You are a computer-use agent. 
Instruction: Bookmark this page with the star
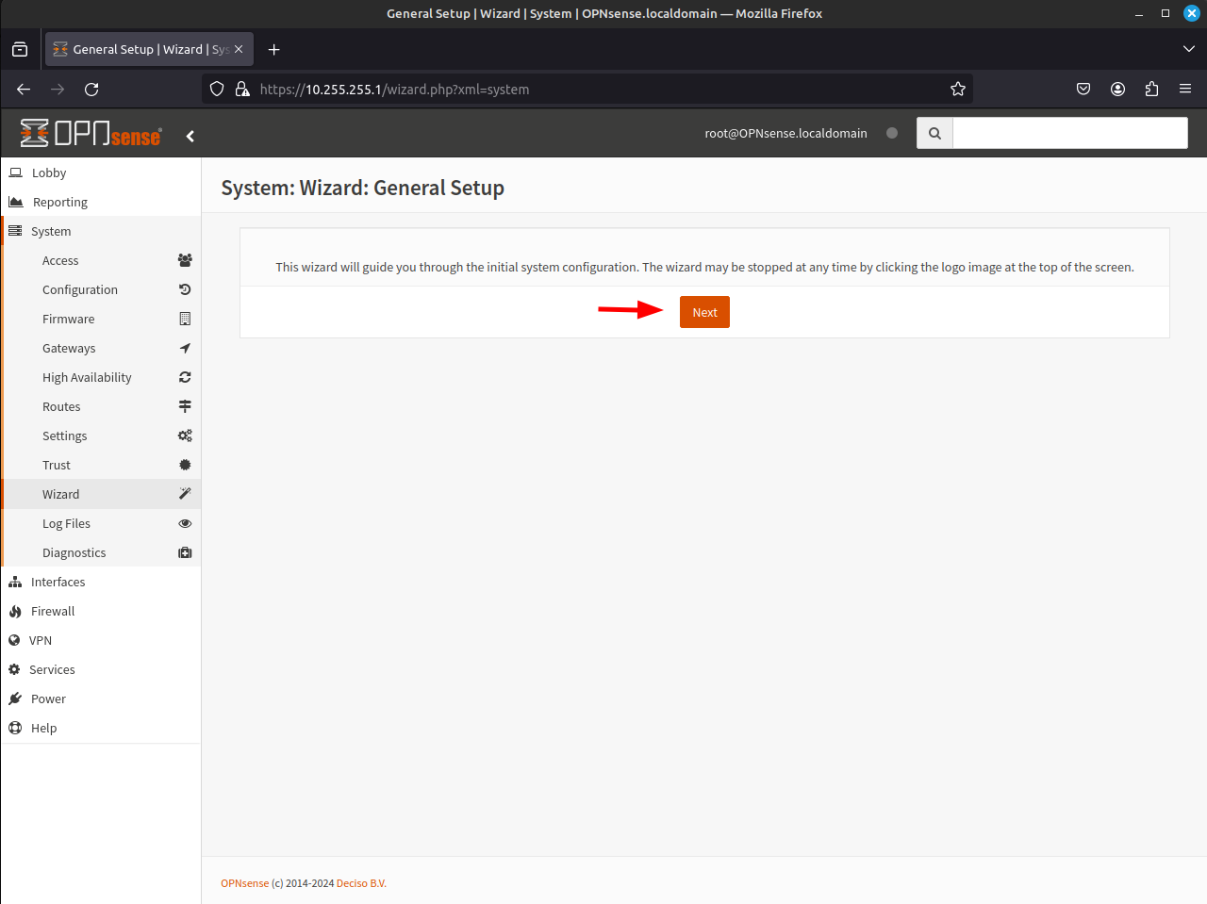pos(958,89)
